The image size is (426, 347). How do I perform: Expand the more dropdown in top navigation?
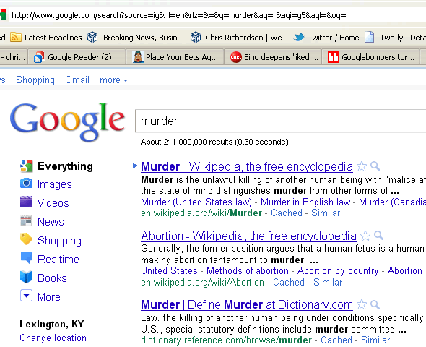coord(113,80)
